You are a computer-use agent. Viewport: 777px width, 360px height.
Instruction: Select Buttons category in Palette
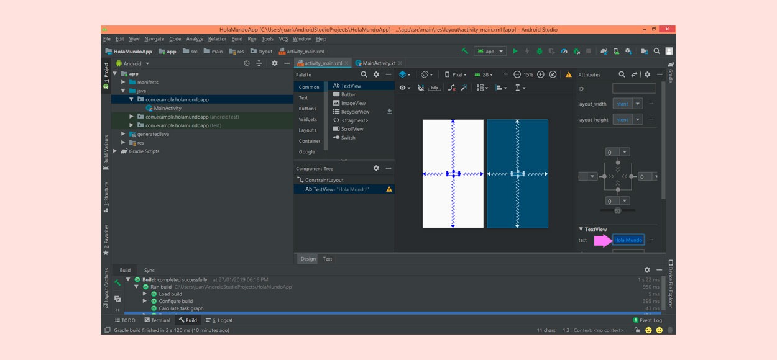308,109
